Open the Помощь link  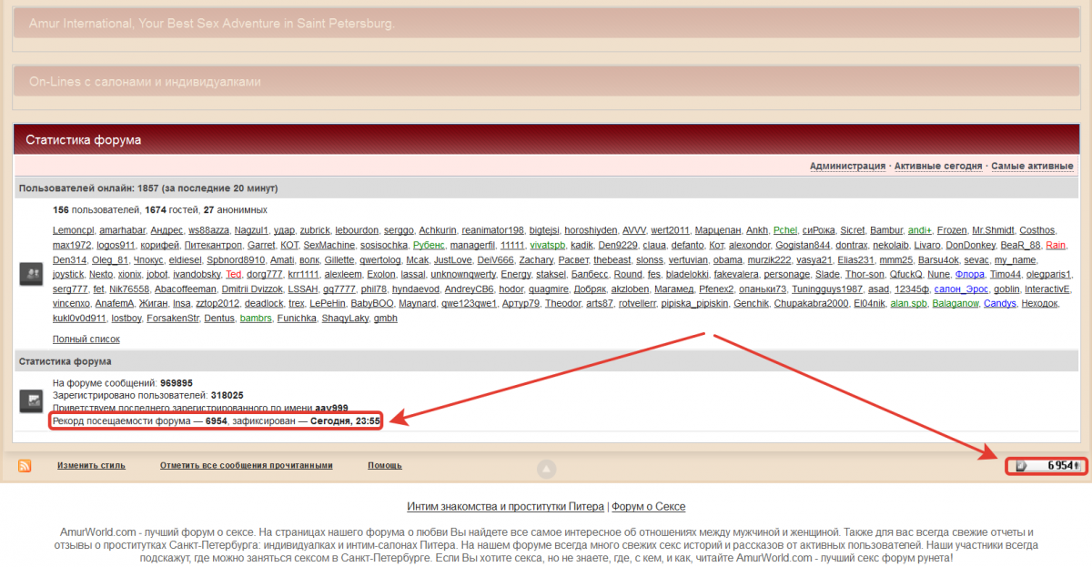[x=385, y=466]
